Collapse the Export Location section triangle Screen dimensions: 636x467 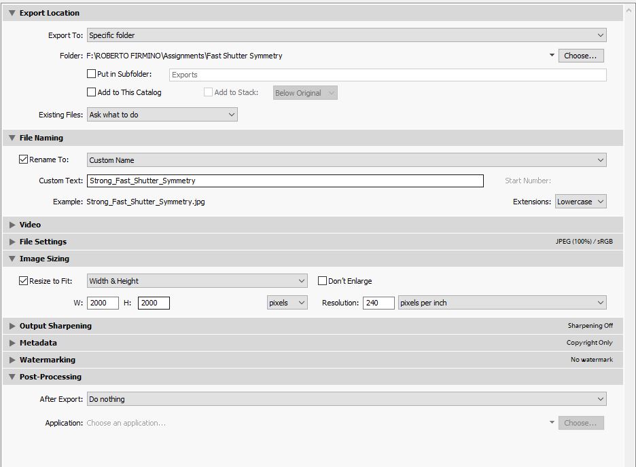(x=12, y=13)
